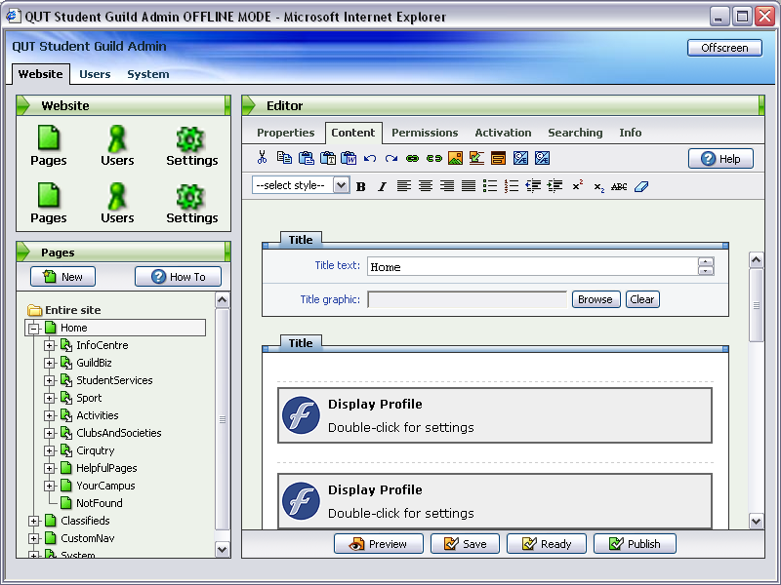Viewport: 781px width, 585px height.
Task: Open Settings gear in top row of Website panel
Action: pyautogui.click(x=191, y=145)
